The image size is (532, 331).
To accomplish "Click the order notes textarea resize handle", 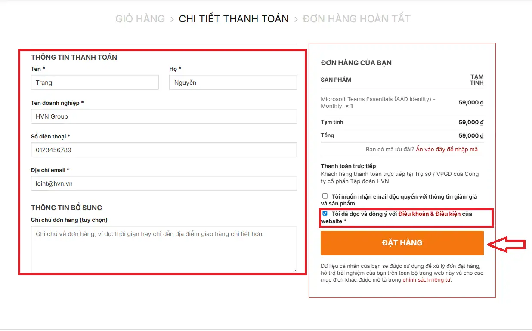I will pyautogui.click(x=294, y=270).
